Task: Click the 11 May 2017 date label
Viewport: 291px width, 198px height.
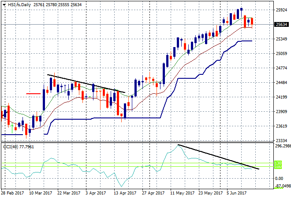Action: click(182, 193)
